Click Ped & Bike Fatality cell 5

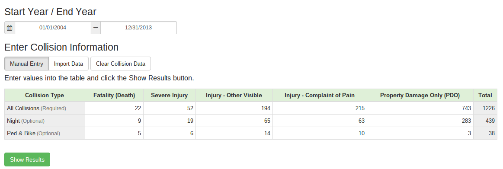click(x=114, y=133)
